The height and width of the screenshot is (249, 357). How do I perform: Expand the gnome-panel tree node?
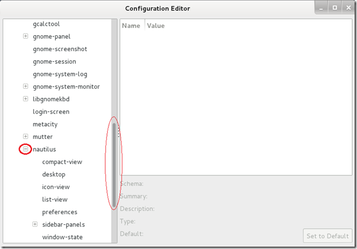point(25,36)
